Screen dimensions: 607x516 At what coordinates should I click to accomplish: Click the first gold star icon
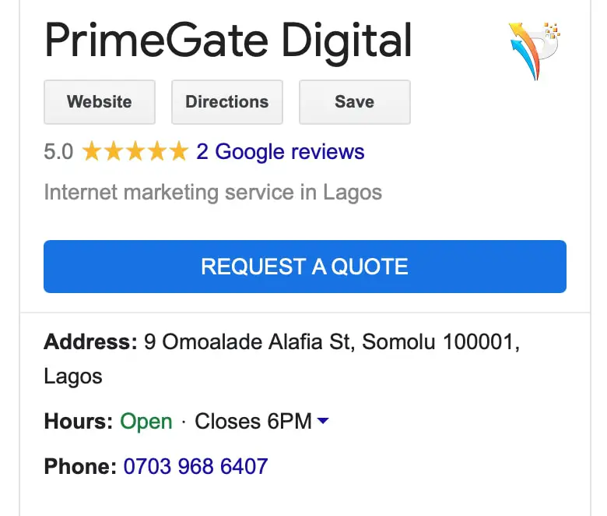pos(92,151)
